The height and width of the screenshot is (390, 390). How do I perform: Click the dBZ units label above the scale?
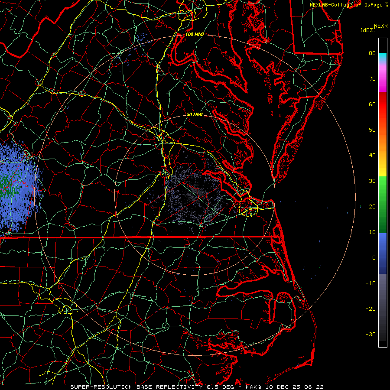point(368,30)
